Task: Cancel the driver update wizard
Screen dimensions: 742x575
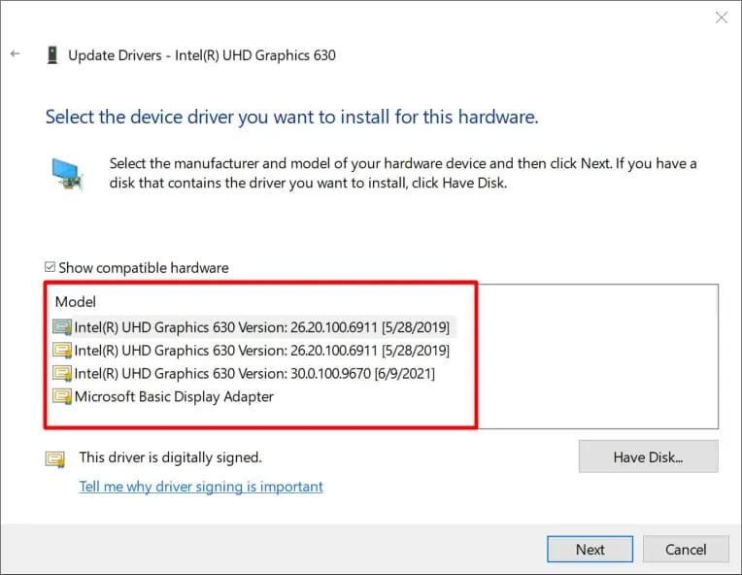Action: [x=686, y=549]
